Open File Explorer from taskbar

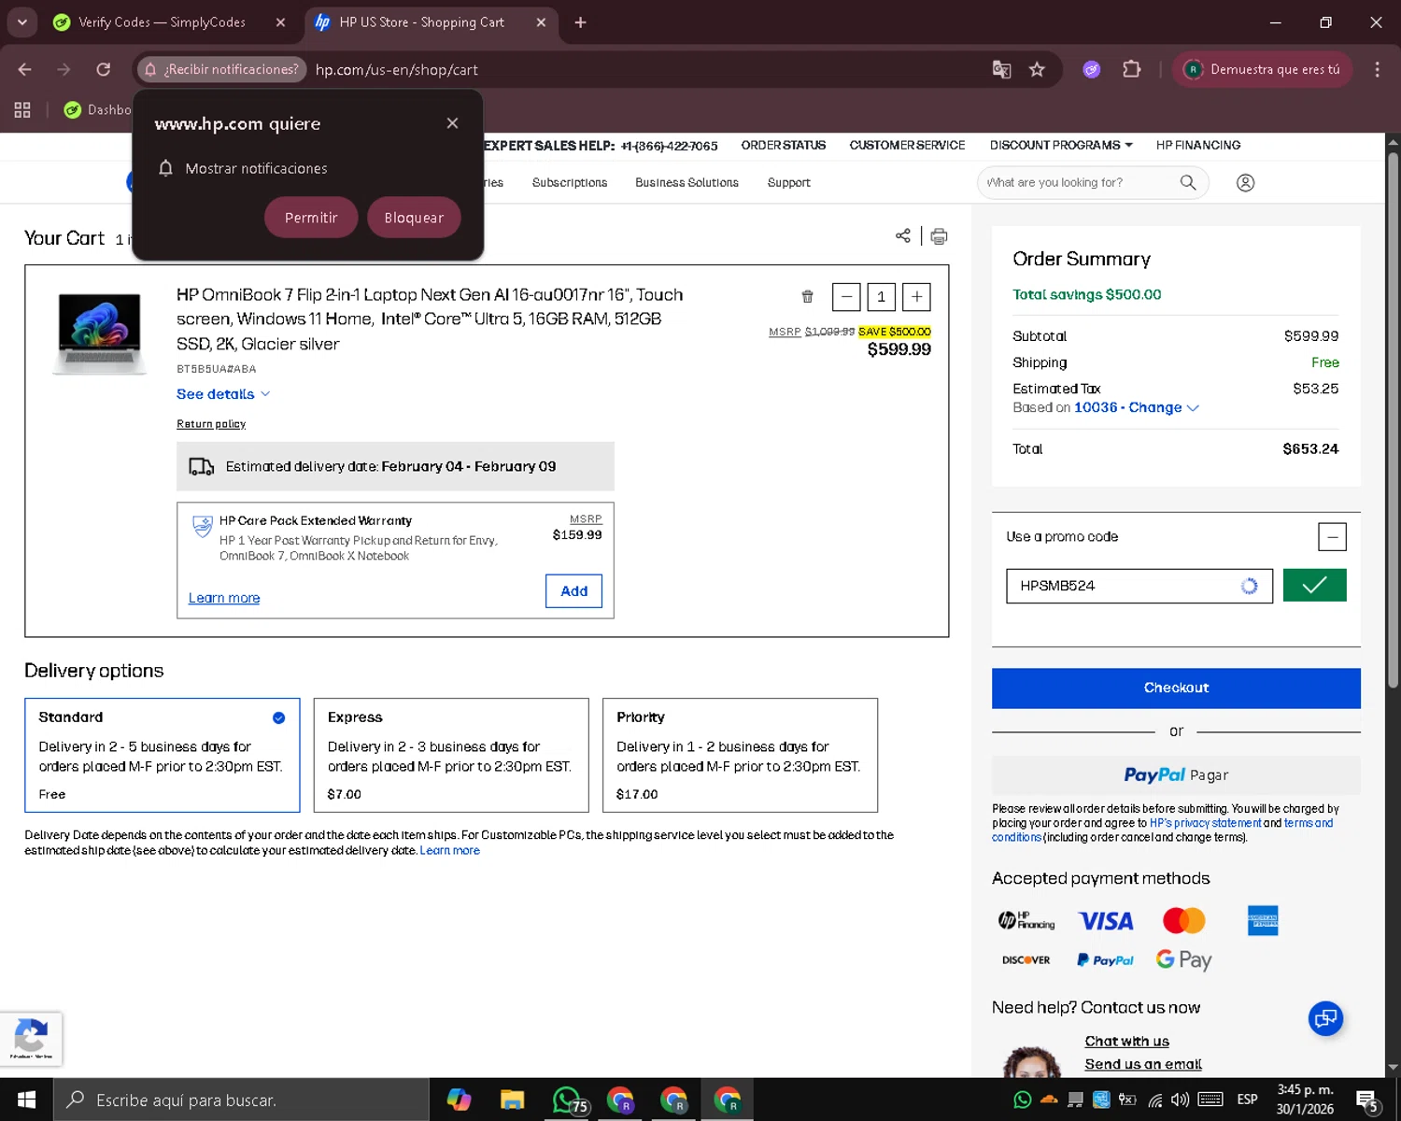[x=512, y=1100]
